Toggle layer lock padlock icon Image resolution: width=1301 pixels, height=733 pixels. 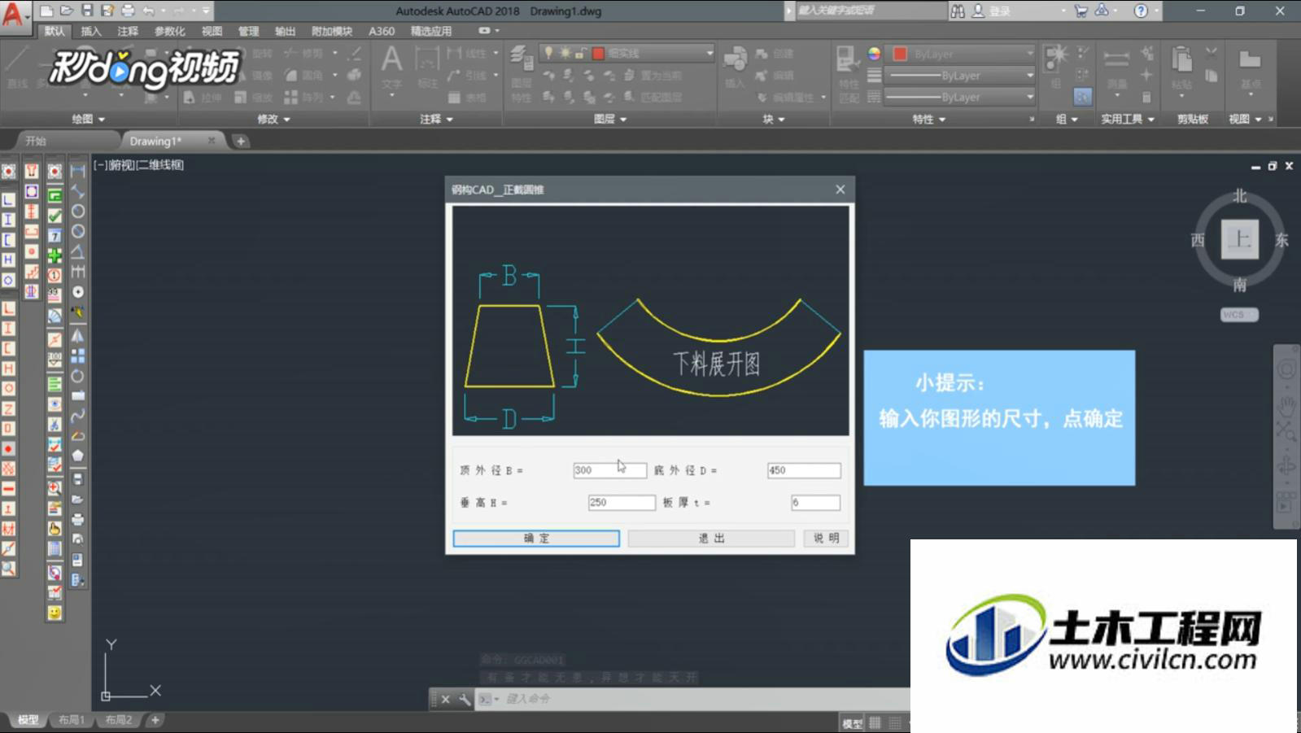(x=580, y=53)
